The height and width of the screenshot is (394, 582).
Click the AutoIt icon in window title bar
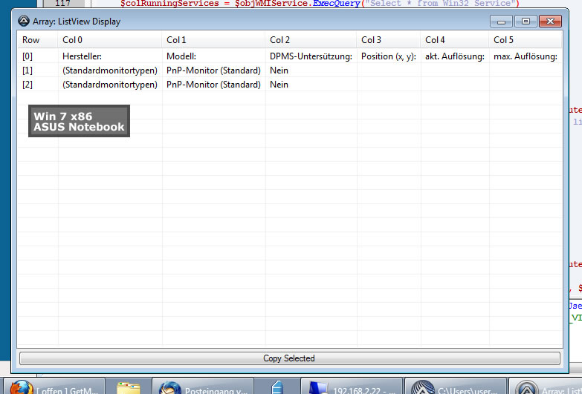[x=24, y=22]
